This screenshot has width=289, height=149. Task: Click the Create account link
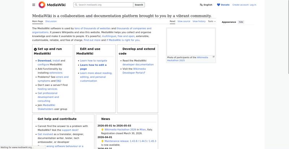[240, 5]
